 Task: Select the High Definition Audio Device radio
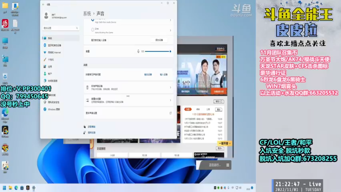coord(92,20)
